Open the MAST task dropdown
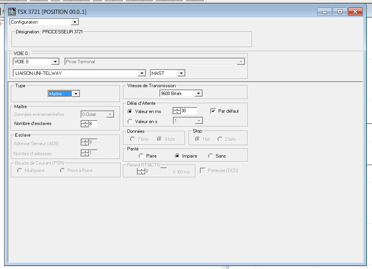Screen dimensions: 372x269 click(181, 73)
